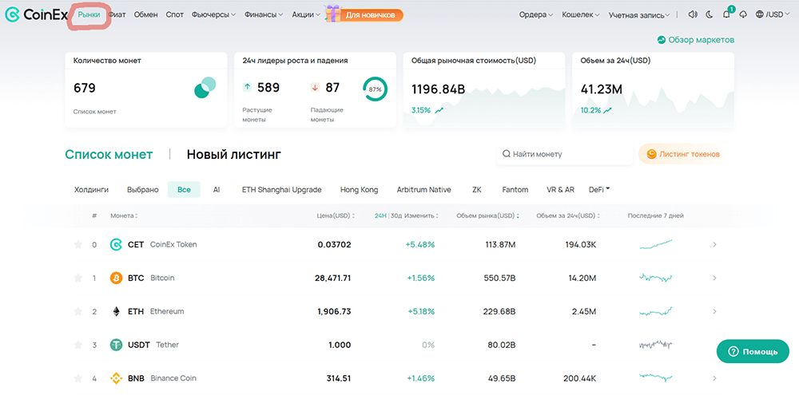Open Список монет link in coin card
Viewport: 799px width, 395px height.
[x=95, y=112]
